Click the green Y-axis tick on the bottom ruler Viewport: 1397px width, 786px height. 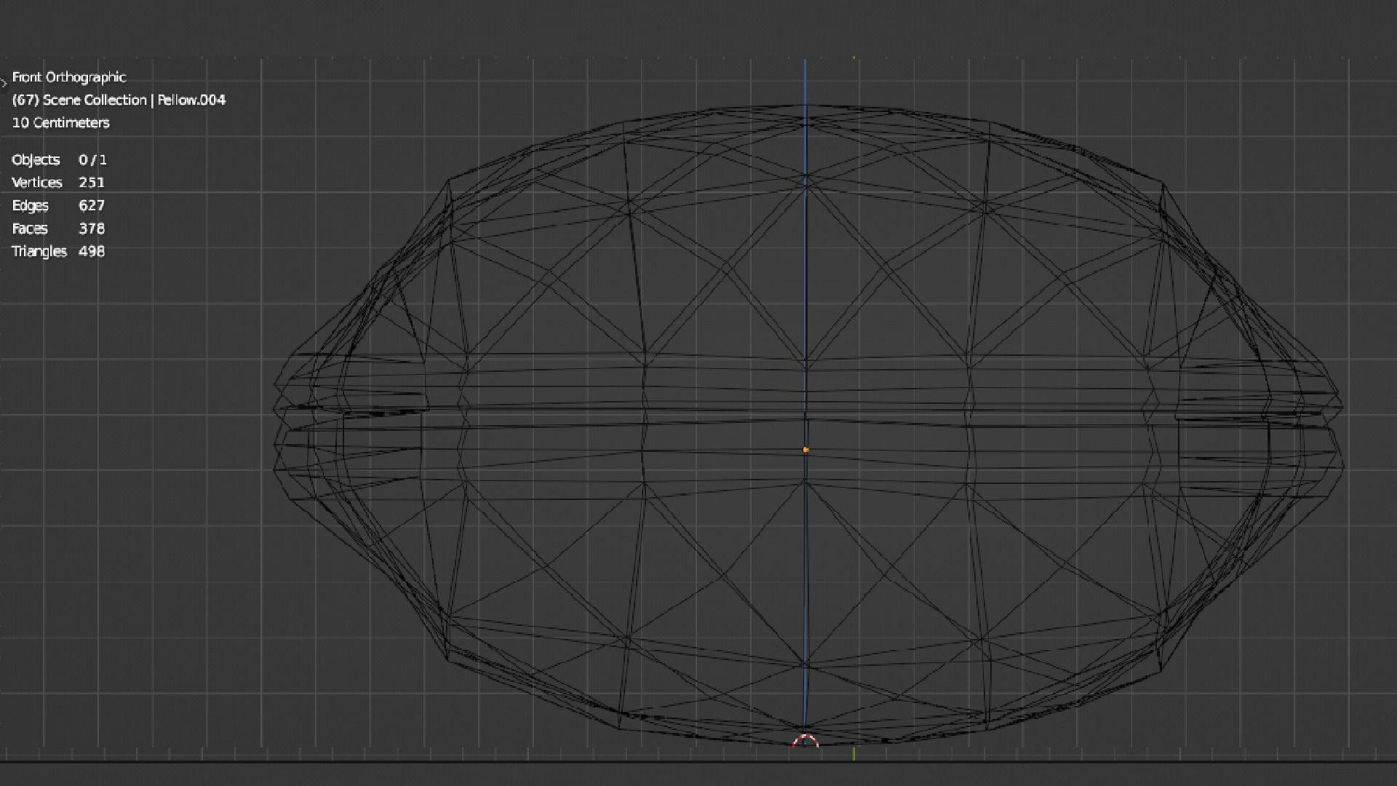click(x=853, y=753)
